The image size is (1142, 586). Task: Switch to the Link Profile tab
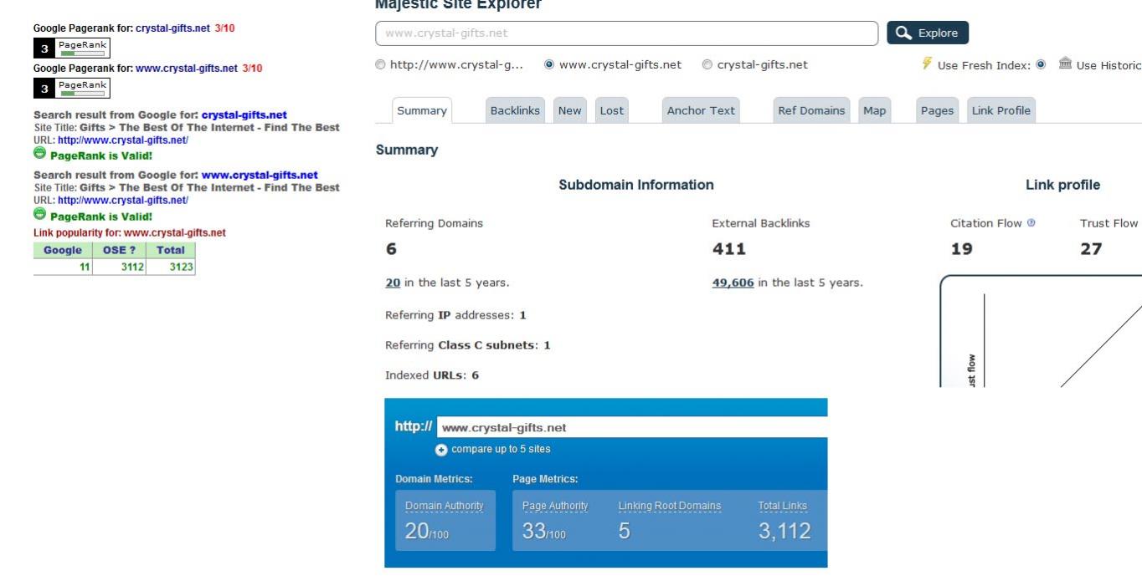tap(1001, 110)
